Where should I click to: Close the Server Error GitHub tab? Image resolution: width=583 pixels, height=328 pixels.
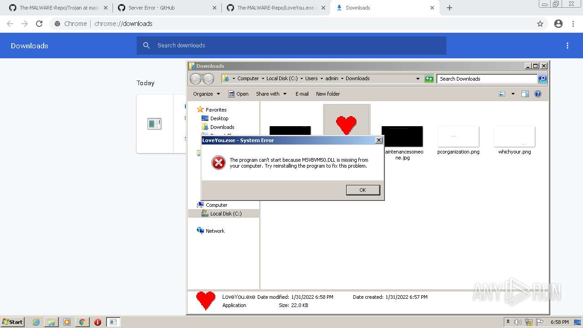[x=214, y=8]
